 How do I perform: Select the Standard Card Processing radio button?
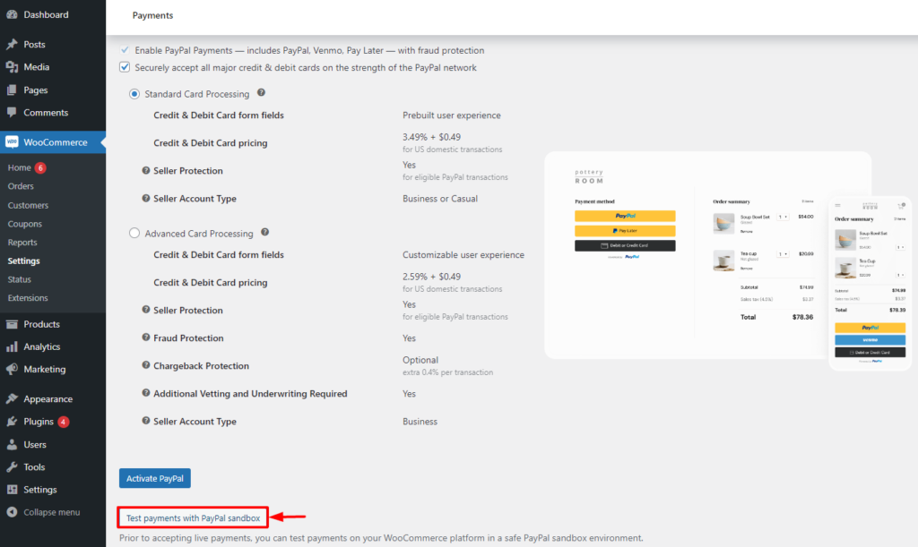coord(134,94)
